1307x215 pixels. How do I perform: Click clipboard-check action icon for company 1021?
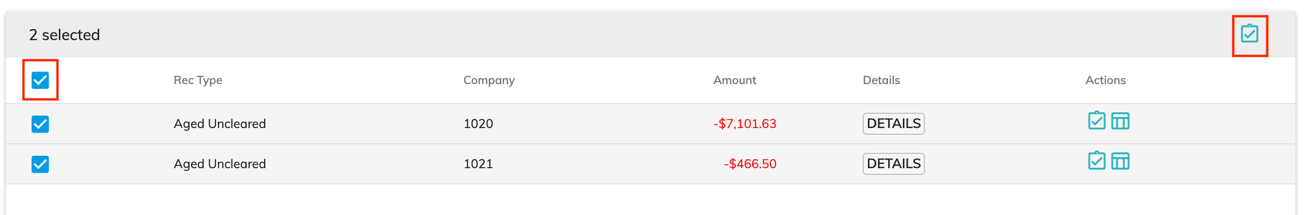pyautogui.click(x=1096, y=161)
